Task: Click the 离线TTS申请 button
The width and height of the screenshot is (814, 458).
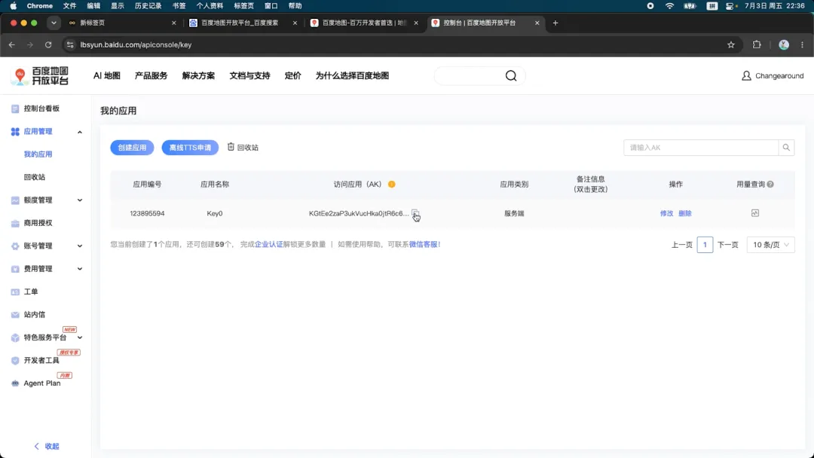Action: pos(190,148)
